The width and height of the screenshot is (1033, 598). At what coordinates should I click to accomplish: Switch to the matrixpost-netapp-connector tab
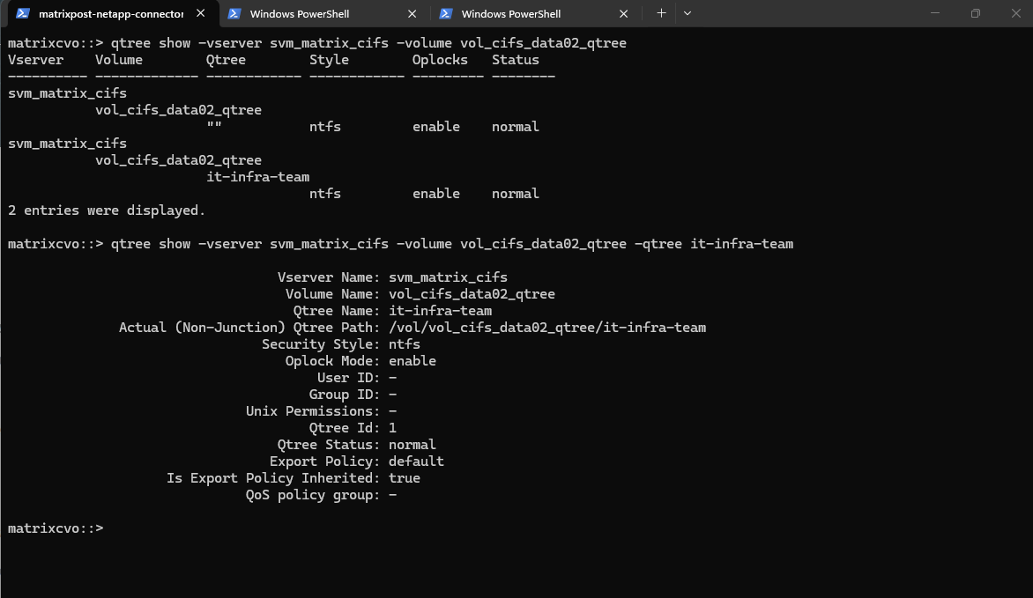pyautogui.click(x=110, y=14)
